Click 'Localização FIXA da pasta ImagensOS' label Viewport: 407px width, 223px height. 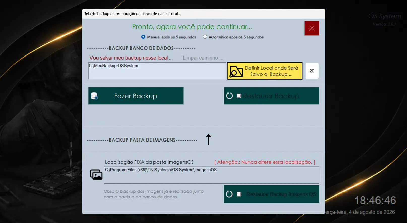point(149,162)
